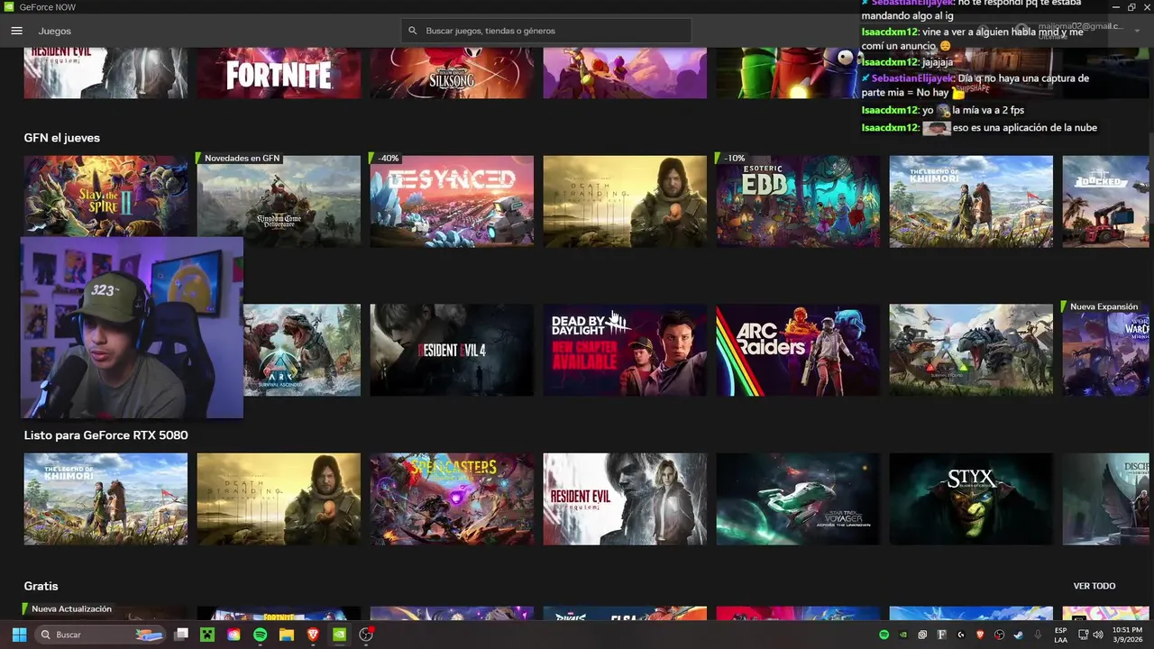This screenshot has height=649, width=1154.
Task: Click the Spotify icon in system tray
Action: 884,635
